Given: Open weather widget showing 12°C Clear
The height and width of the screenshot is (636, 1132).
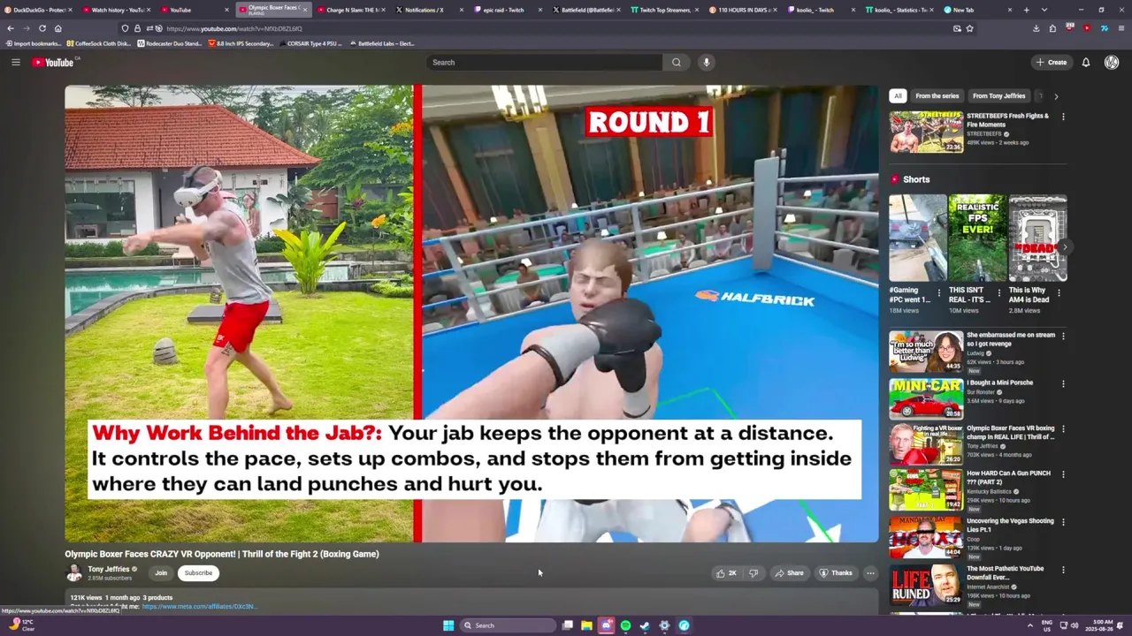Looking at the screenshot, I should 20,625.
